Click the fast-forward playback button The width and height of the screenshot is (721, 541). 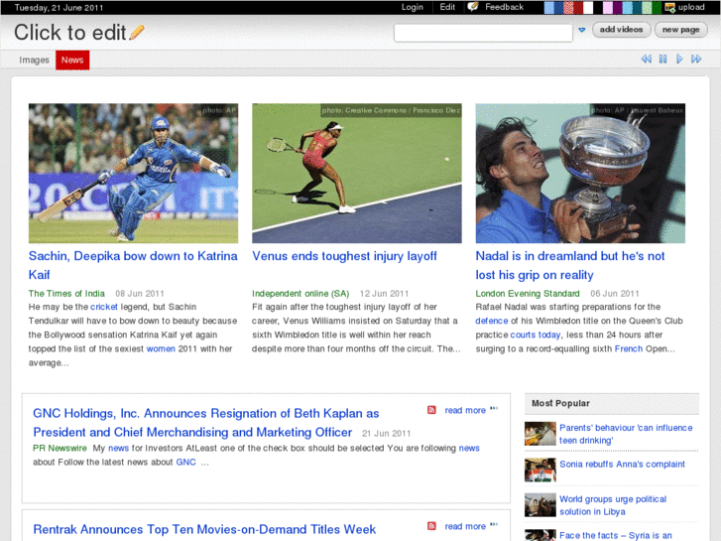696,59
